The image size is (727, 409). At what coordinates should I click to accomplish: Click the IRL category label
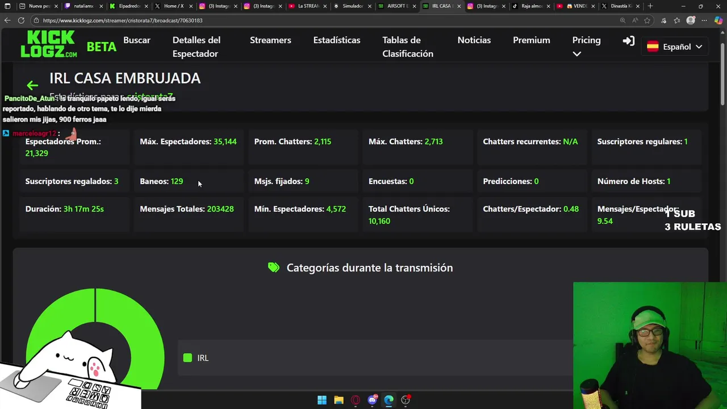tap(203, 358)
